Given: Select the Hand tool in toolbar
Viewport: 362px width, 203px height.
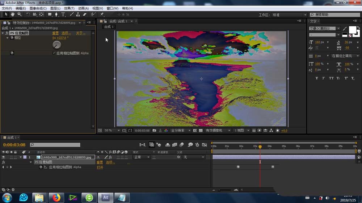Looking at the screenshot, I should (x=12, y=14).
